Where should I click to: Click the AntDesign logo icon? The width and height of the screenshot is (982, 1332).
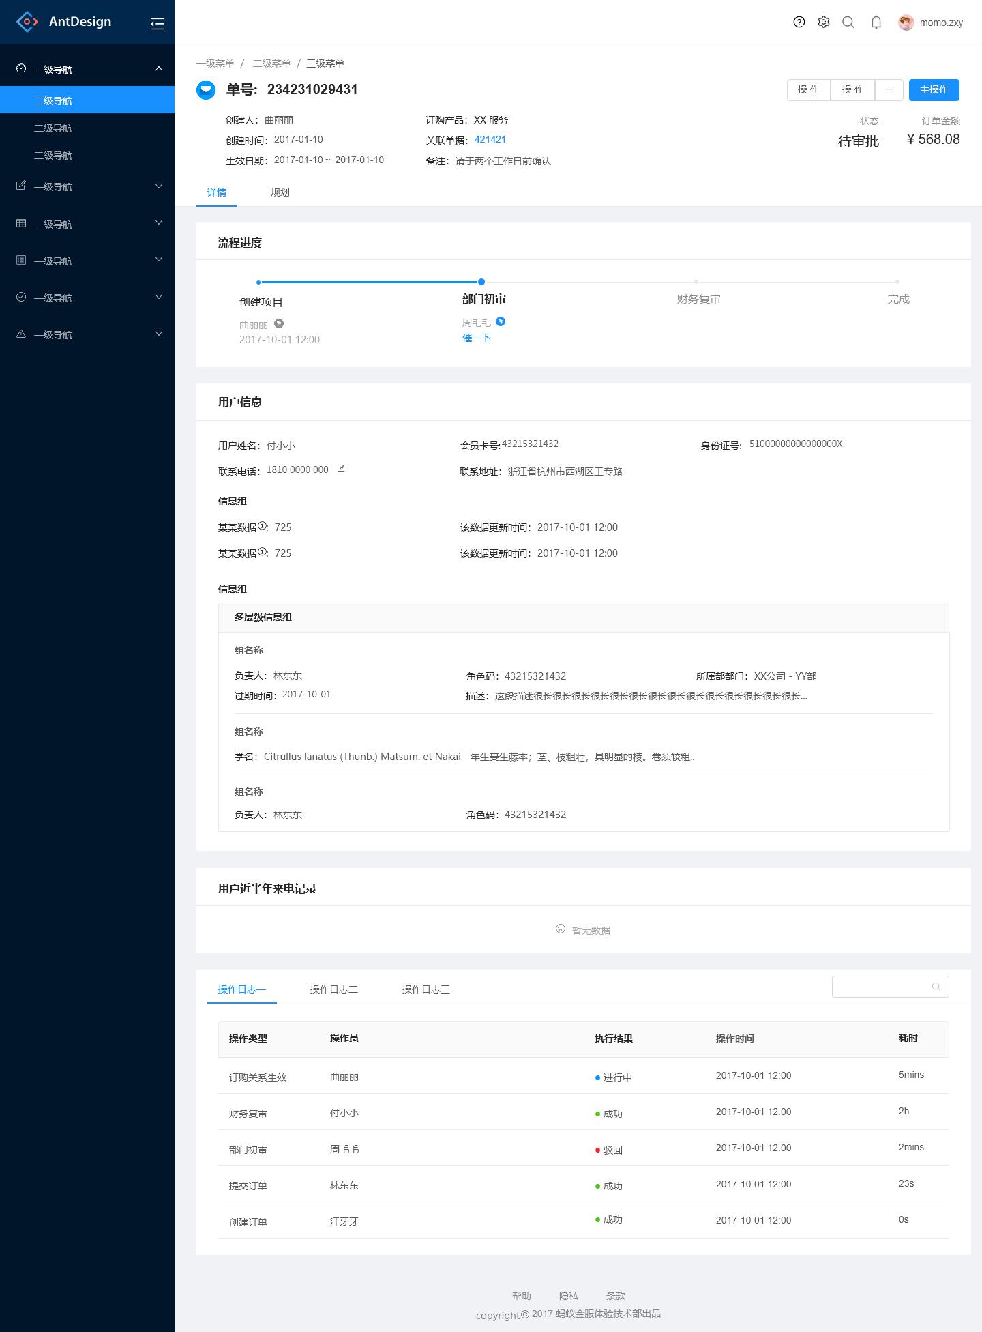pyautogui.click(x=27, y=22)
